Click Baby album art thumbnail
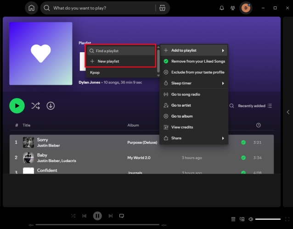 pyautogui.click(x=28, y=158)
